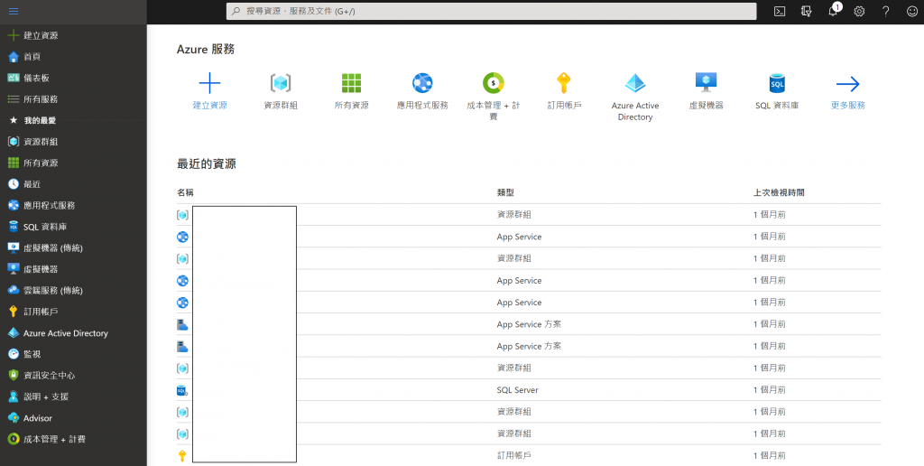Click the 所有資源 grid tile
The image size is (924, 466).
(x=351, y=91)
